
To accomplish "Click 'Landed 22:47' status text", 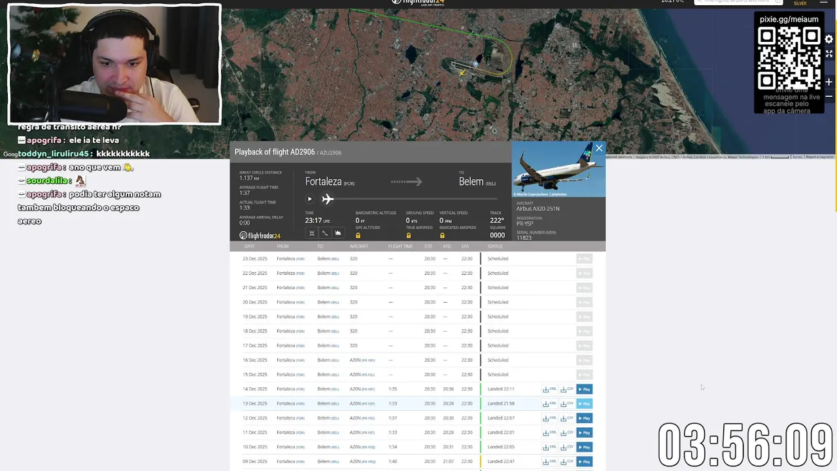I will (501, 461).
